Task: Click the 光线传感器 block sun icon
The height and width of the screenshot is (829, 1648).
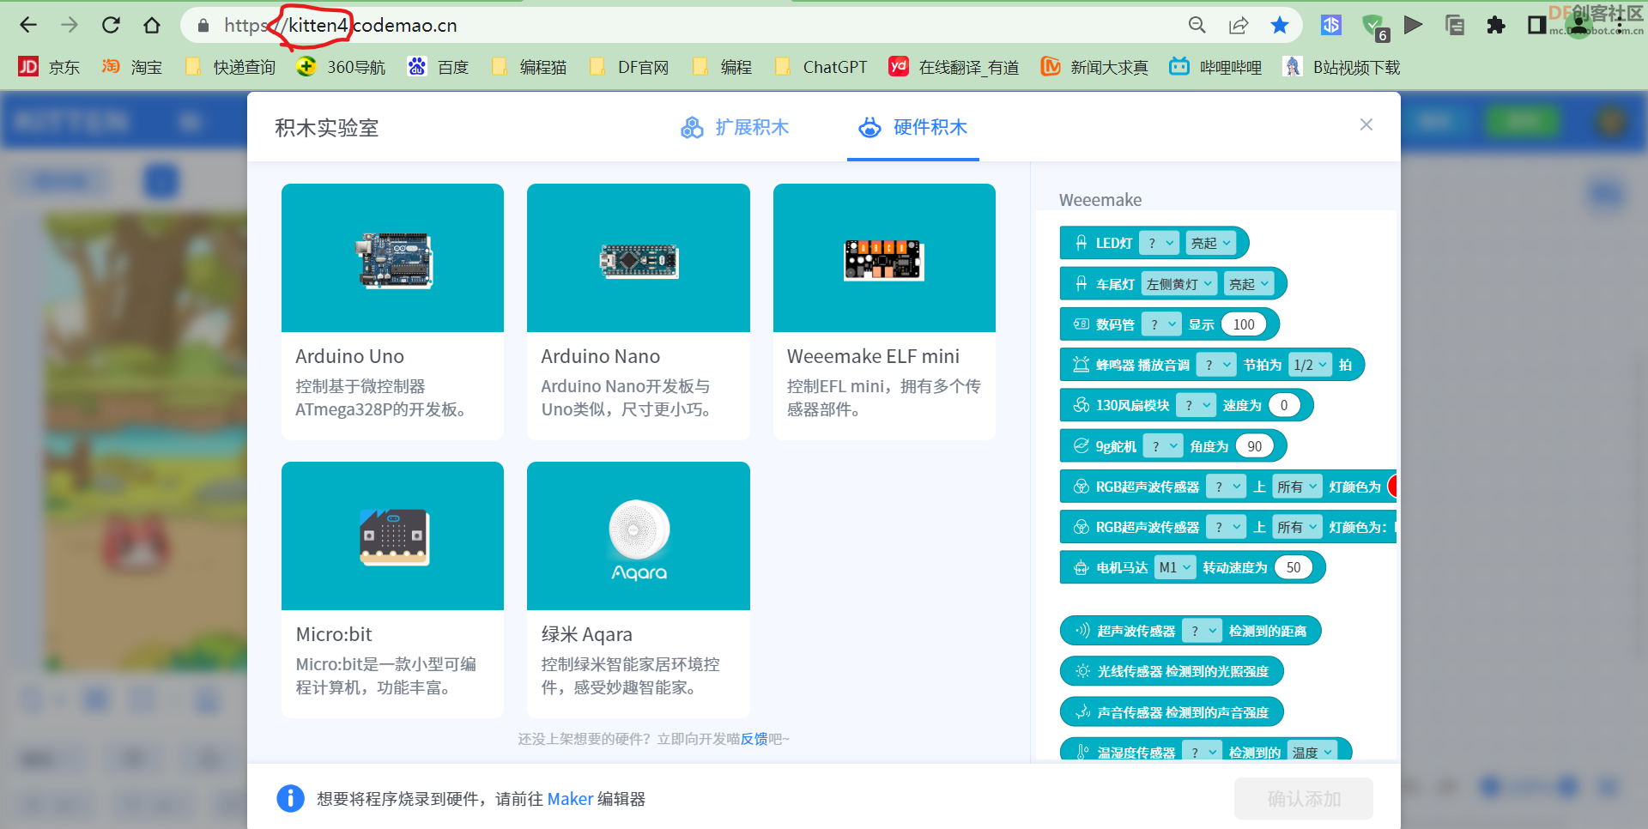Action: [1083, 671]
